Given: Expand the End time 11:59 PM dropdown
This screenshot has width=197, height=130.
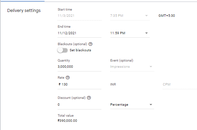Looking at the screenshot, I should (x=130, y=33).
